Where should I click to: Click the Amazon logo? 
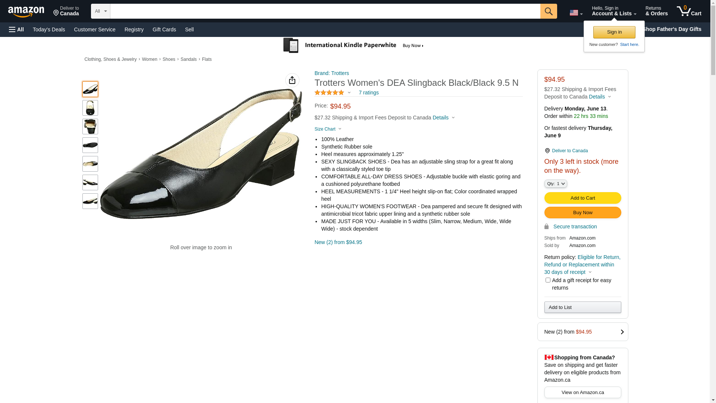coord(26,12)
